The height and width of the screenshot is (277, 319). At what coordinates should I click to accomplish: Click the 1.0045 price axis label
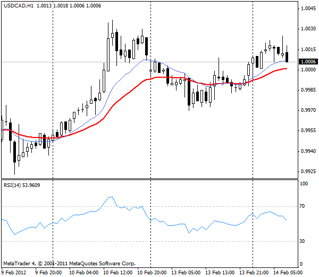308,9
